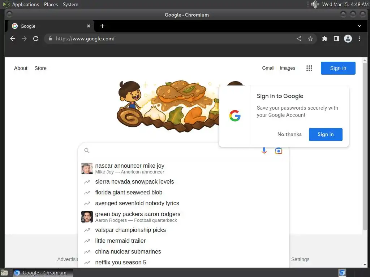
Task: Select suggestion florida giant seaweed blob
Action: [x=183, y=193]
